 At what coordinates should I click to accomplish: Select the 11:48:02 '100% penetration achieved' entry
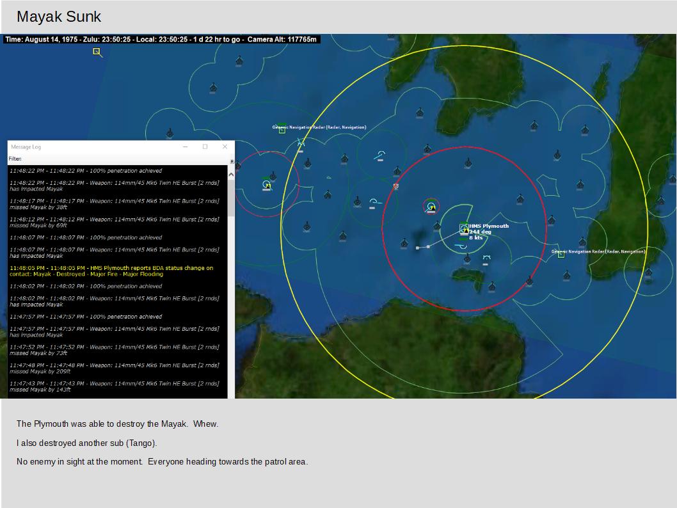click(x=86, y=286)
